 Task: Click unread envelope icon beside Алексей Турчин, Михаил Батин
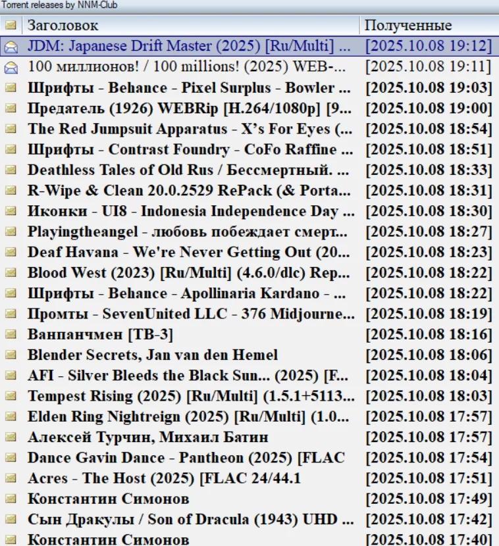(11, 437)
